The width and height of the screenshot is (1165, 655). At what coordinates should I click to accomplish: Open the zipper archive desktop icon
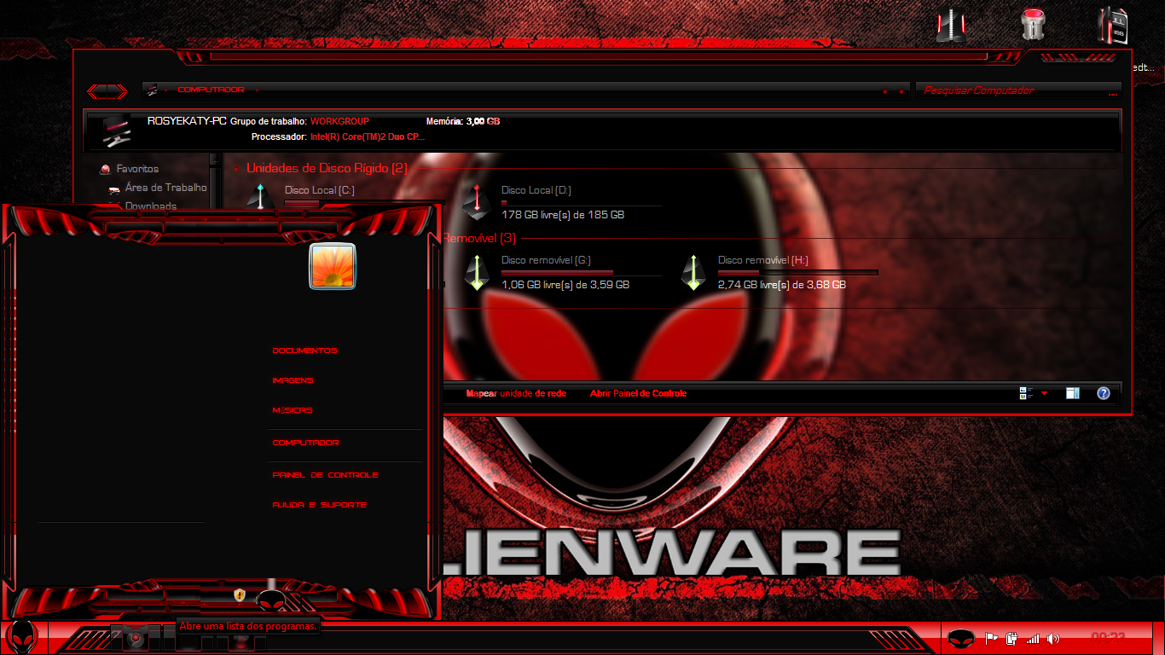951,26
